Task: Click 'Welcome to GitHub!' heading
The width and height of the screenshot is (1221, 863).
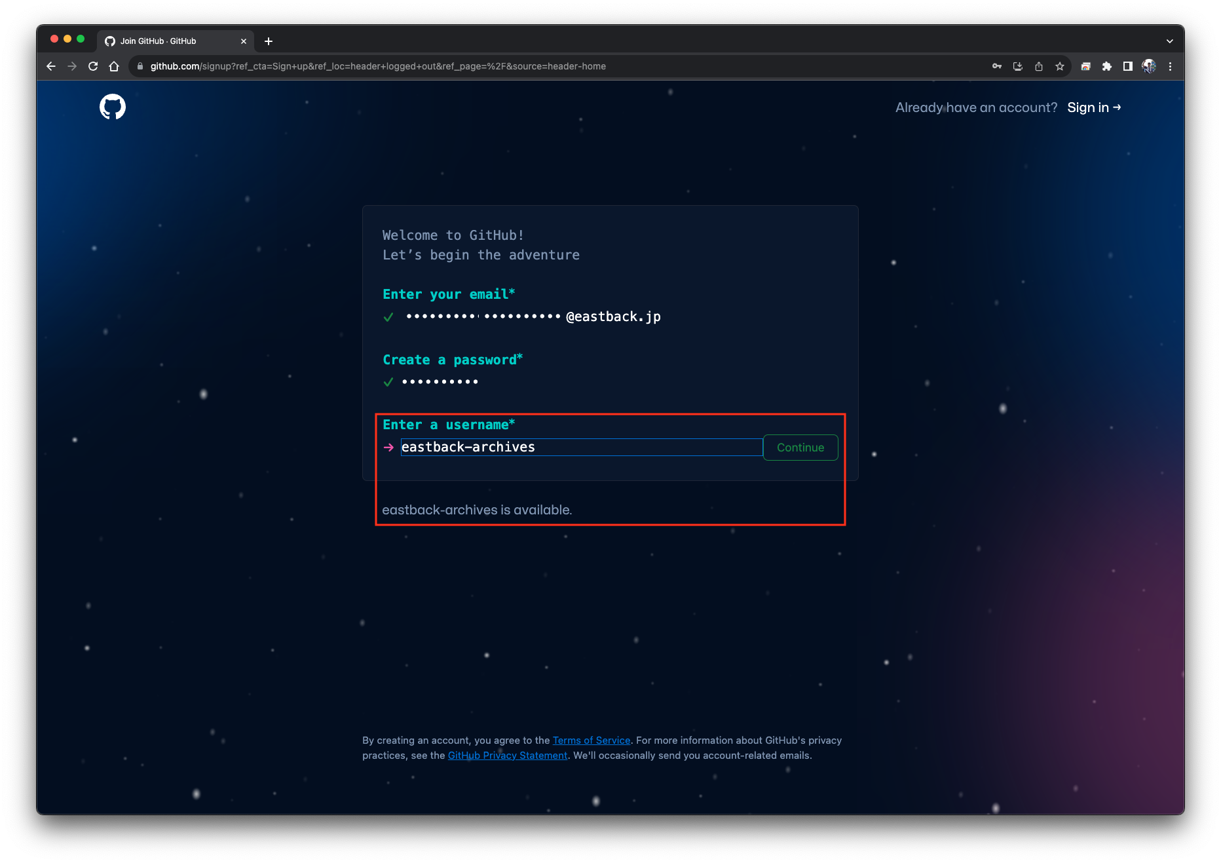Action: [x=453, y=235]
